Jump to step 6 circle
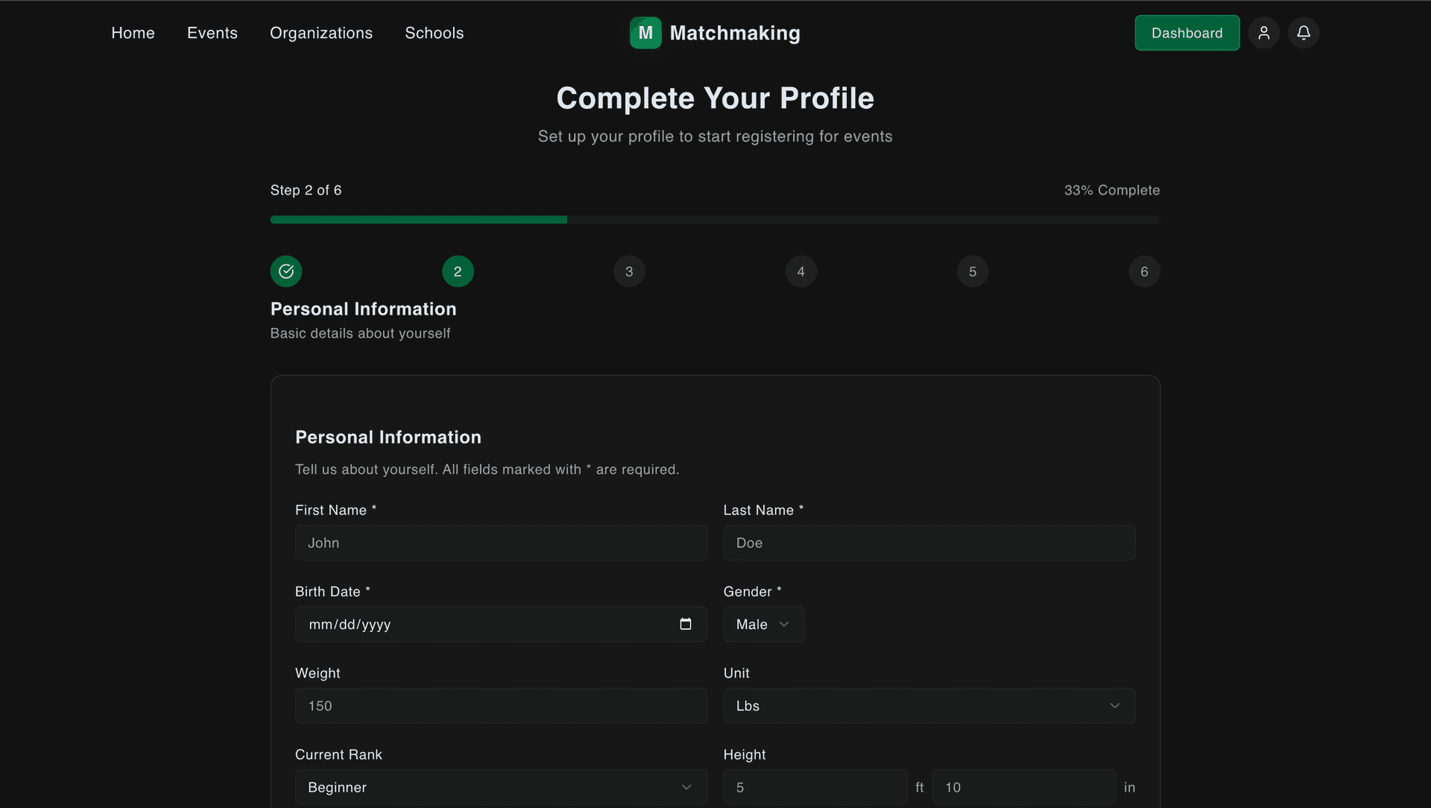The height and width of the screenshot is (808, 1431). coord(1144,271)
